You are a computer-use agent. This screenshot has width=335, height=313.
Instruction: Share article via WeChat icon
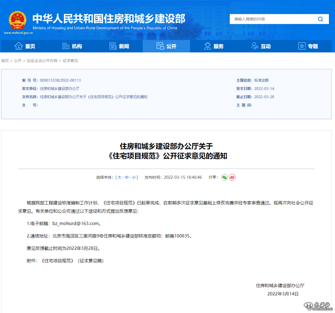tap(224, 178)
